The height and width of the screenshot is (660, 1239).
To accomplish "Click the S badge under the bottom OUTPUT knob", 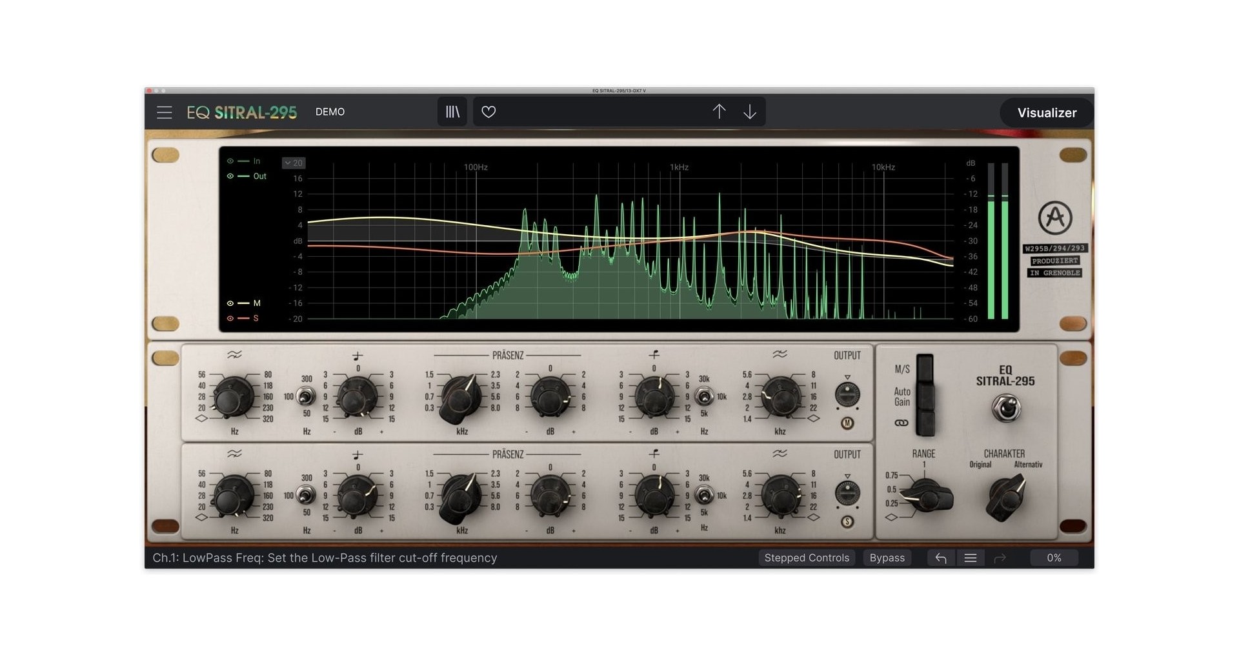I will pyautogui.click(x=847, y=522).
